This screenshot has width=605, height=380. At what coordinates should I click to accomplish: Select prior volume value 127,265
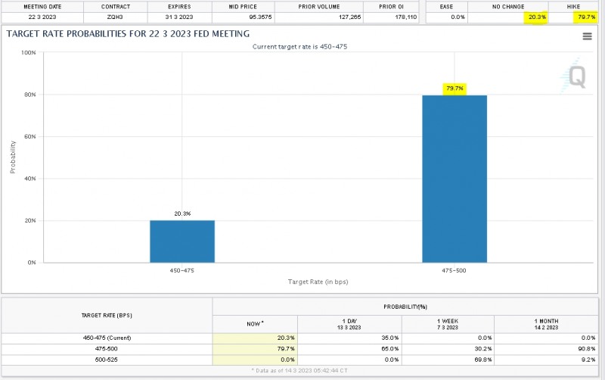[349, 17]
